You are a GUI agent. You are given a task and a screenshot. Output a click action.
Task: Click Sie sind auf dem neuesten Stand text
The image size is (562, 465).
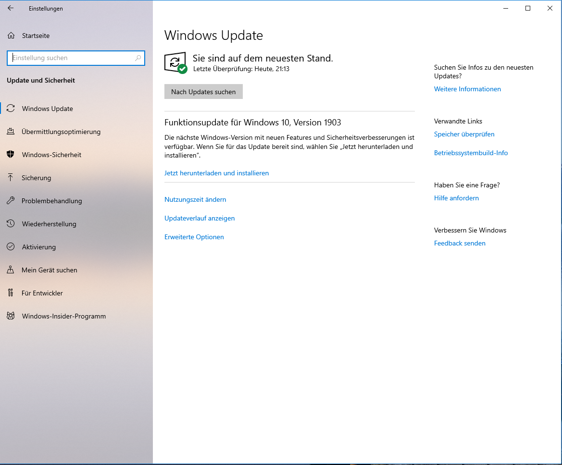262,58
